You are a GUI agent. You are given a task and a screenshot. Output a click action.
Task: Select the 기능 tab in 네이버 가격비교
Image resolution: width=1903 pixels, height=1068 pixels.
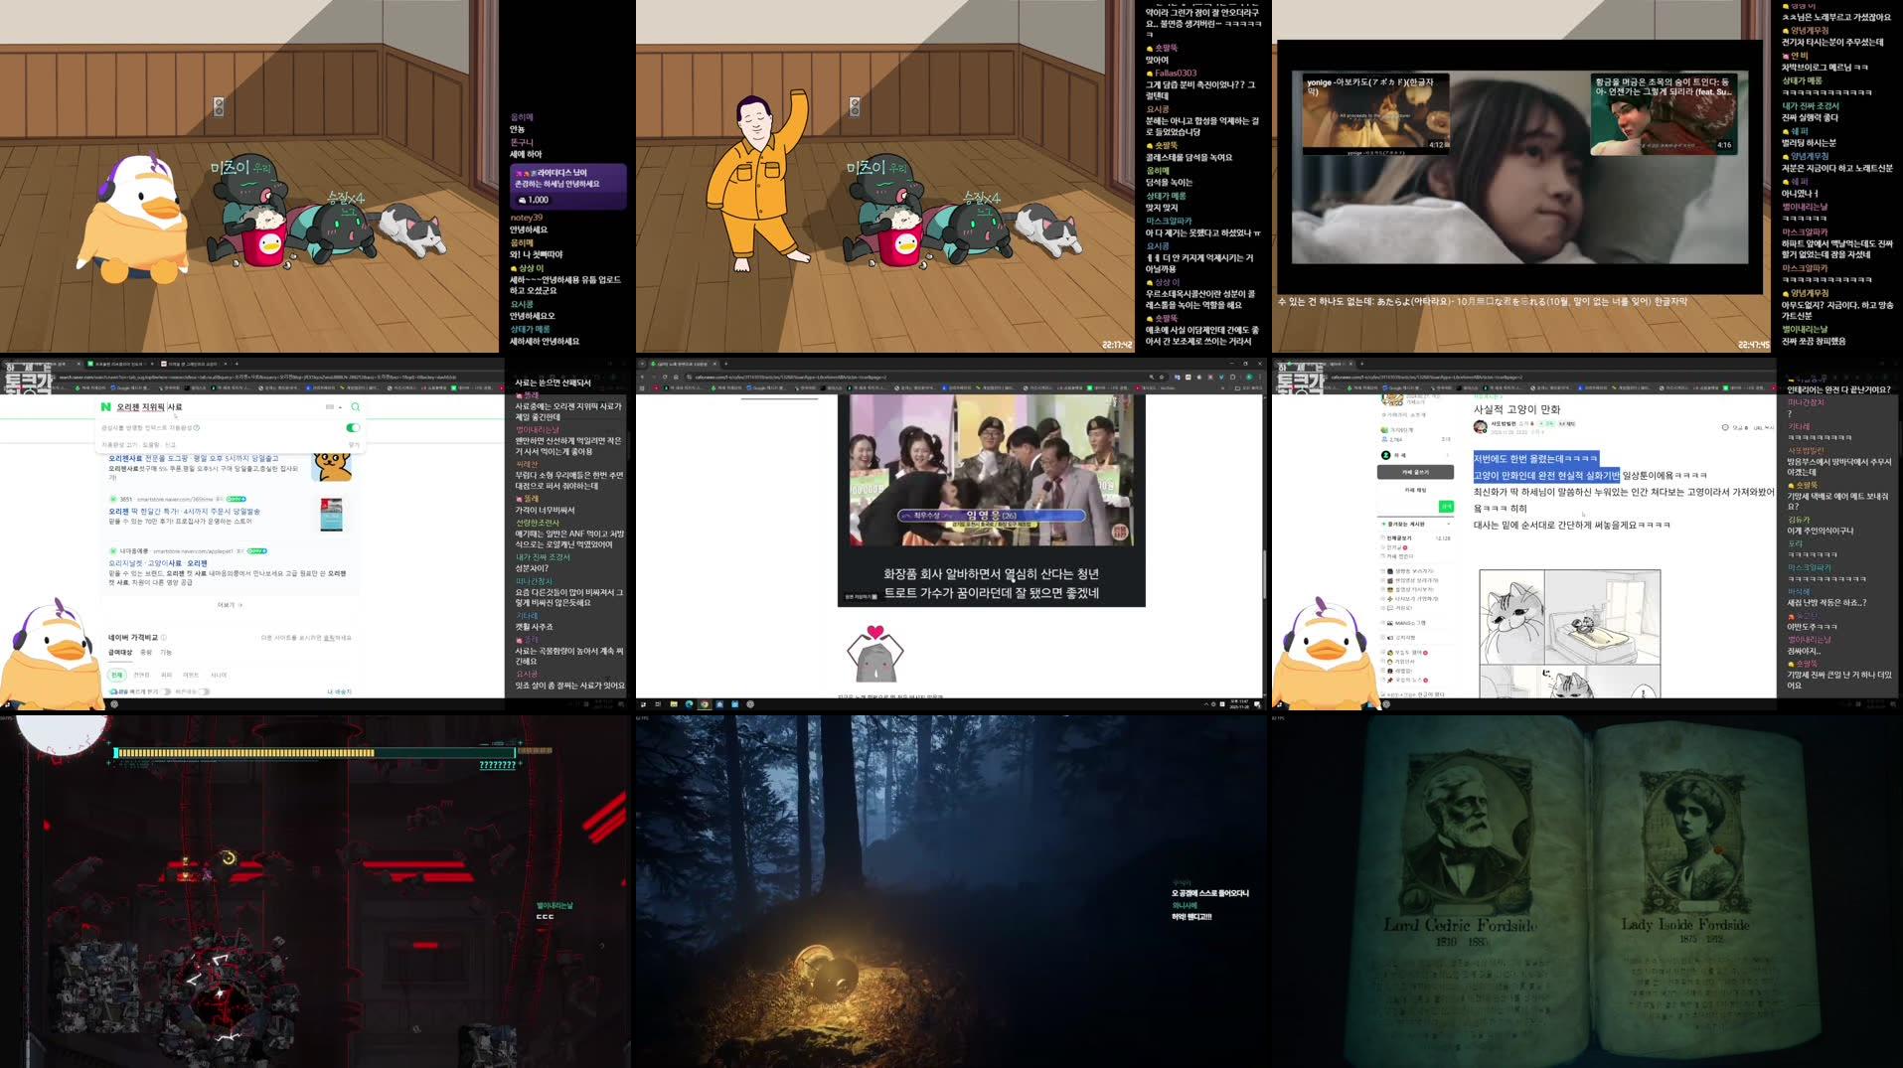point(167,652)
